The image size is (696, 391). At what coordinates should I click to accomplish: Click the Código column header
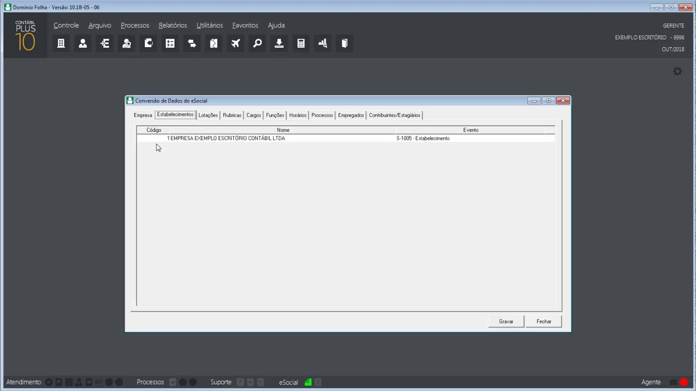[154, 130]
